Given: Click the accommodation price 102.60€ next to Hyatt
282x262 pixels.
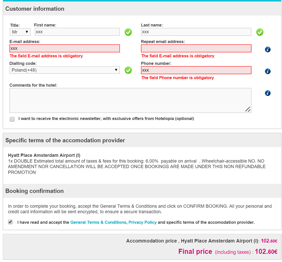Looking at the screenshot, I should point(269,241).
